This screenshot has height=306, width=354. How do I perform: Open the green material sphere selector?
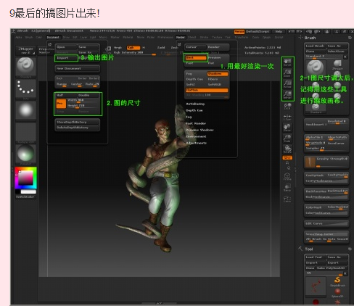coord(26,154)
